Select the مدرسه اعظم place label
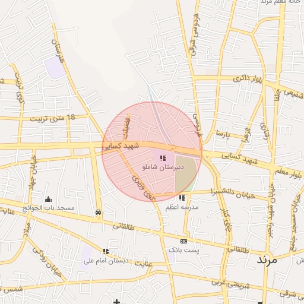 tap(182, 207)
